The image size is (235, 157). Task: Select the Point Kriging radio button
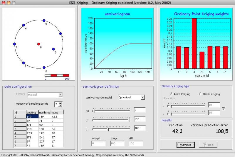coord(171,94)
